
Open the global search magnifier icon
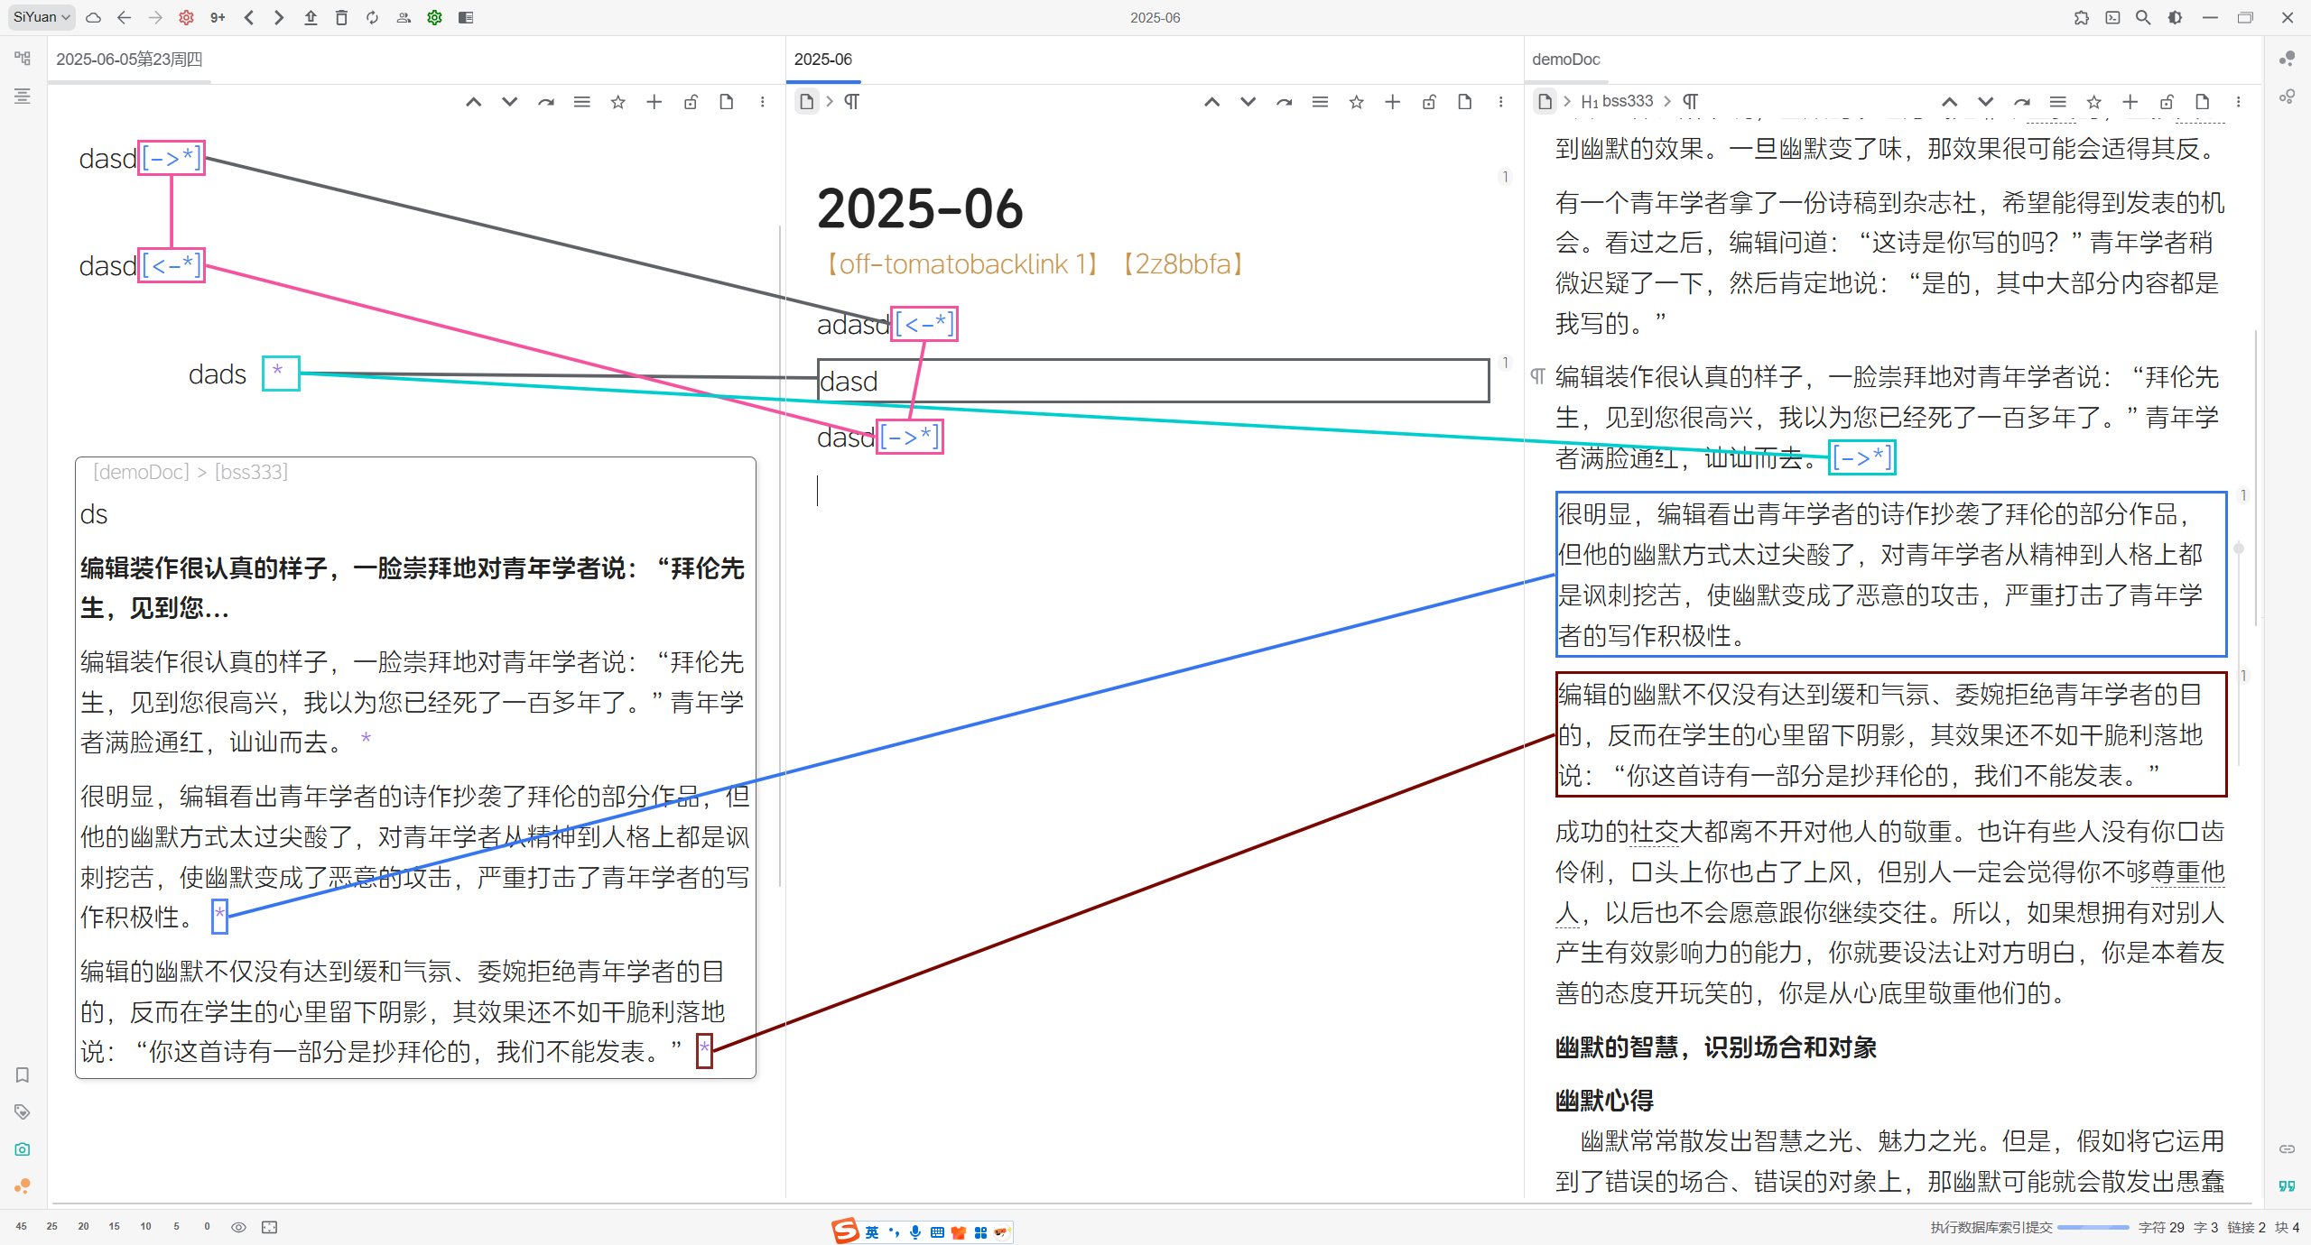point(2142,17)
